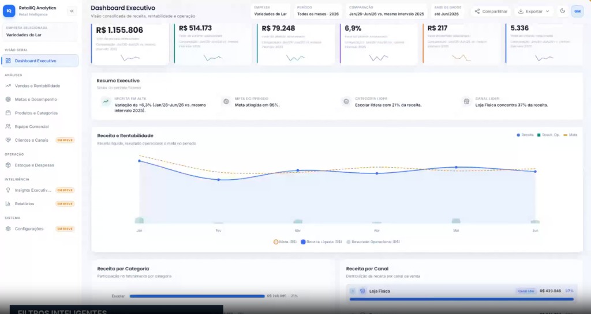The image size is (591, 314).
Task: Click the R$ 217 KPI card
Action: [x=461, y=44]
